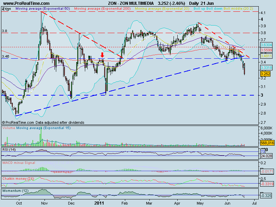The image size is (276, 207).
Task: Click the RSI 70 level label
Action: [x=263, y=151]
